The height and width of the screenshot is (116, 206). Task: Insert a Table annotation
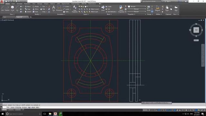66,12
